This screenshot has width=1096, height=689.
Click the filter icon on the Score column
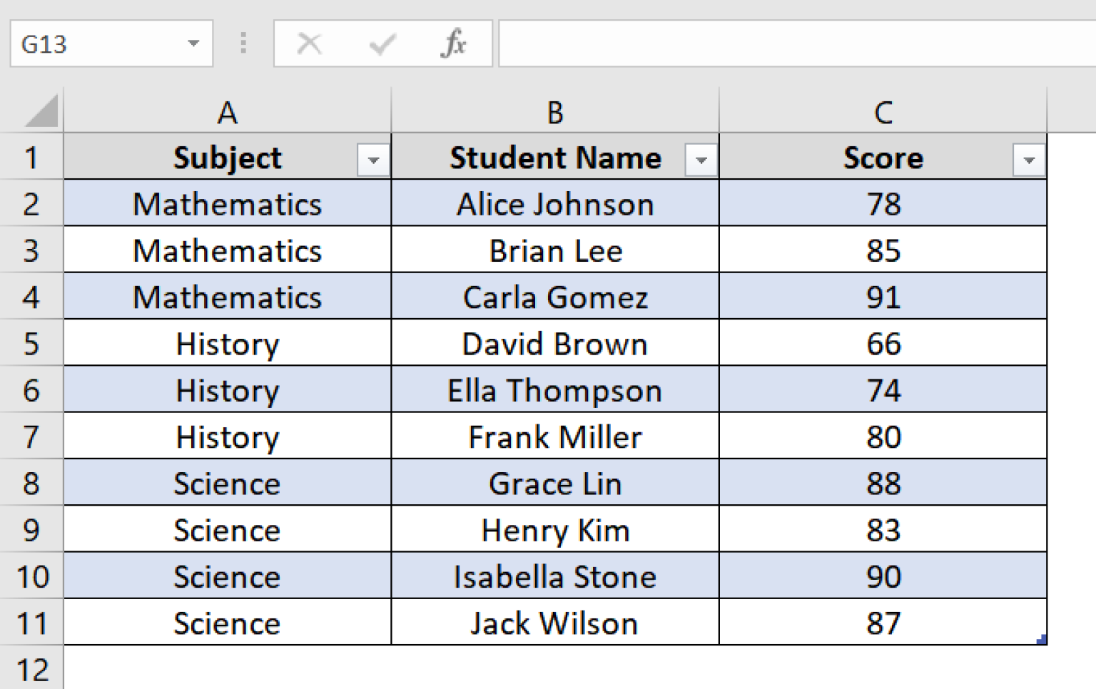(x=1029, y=158)
